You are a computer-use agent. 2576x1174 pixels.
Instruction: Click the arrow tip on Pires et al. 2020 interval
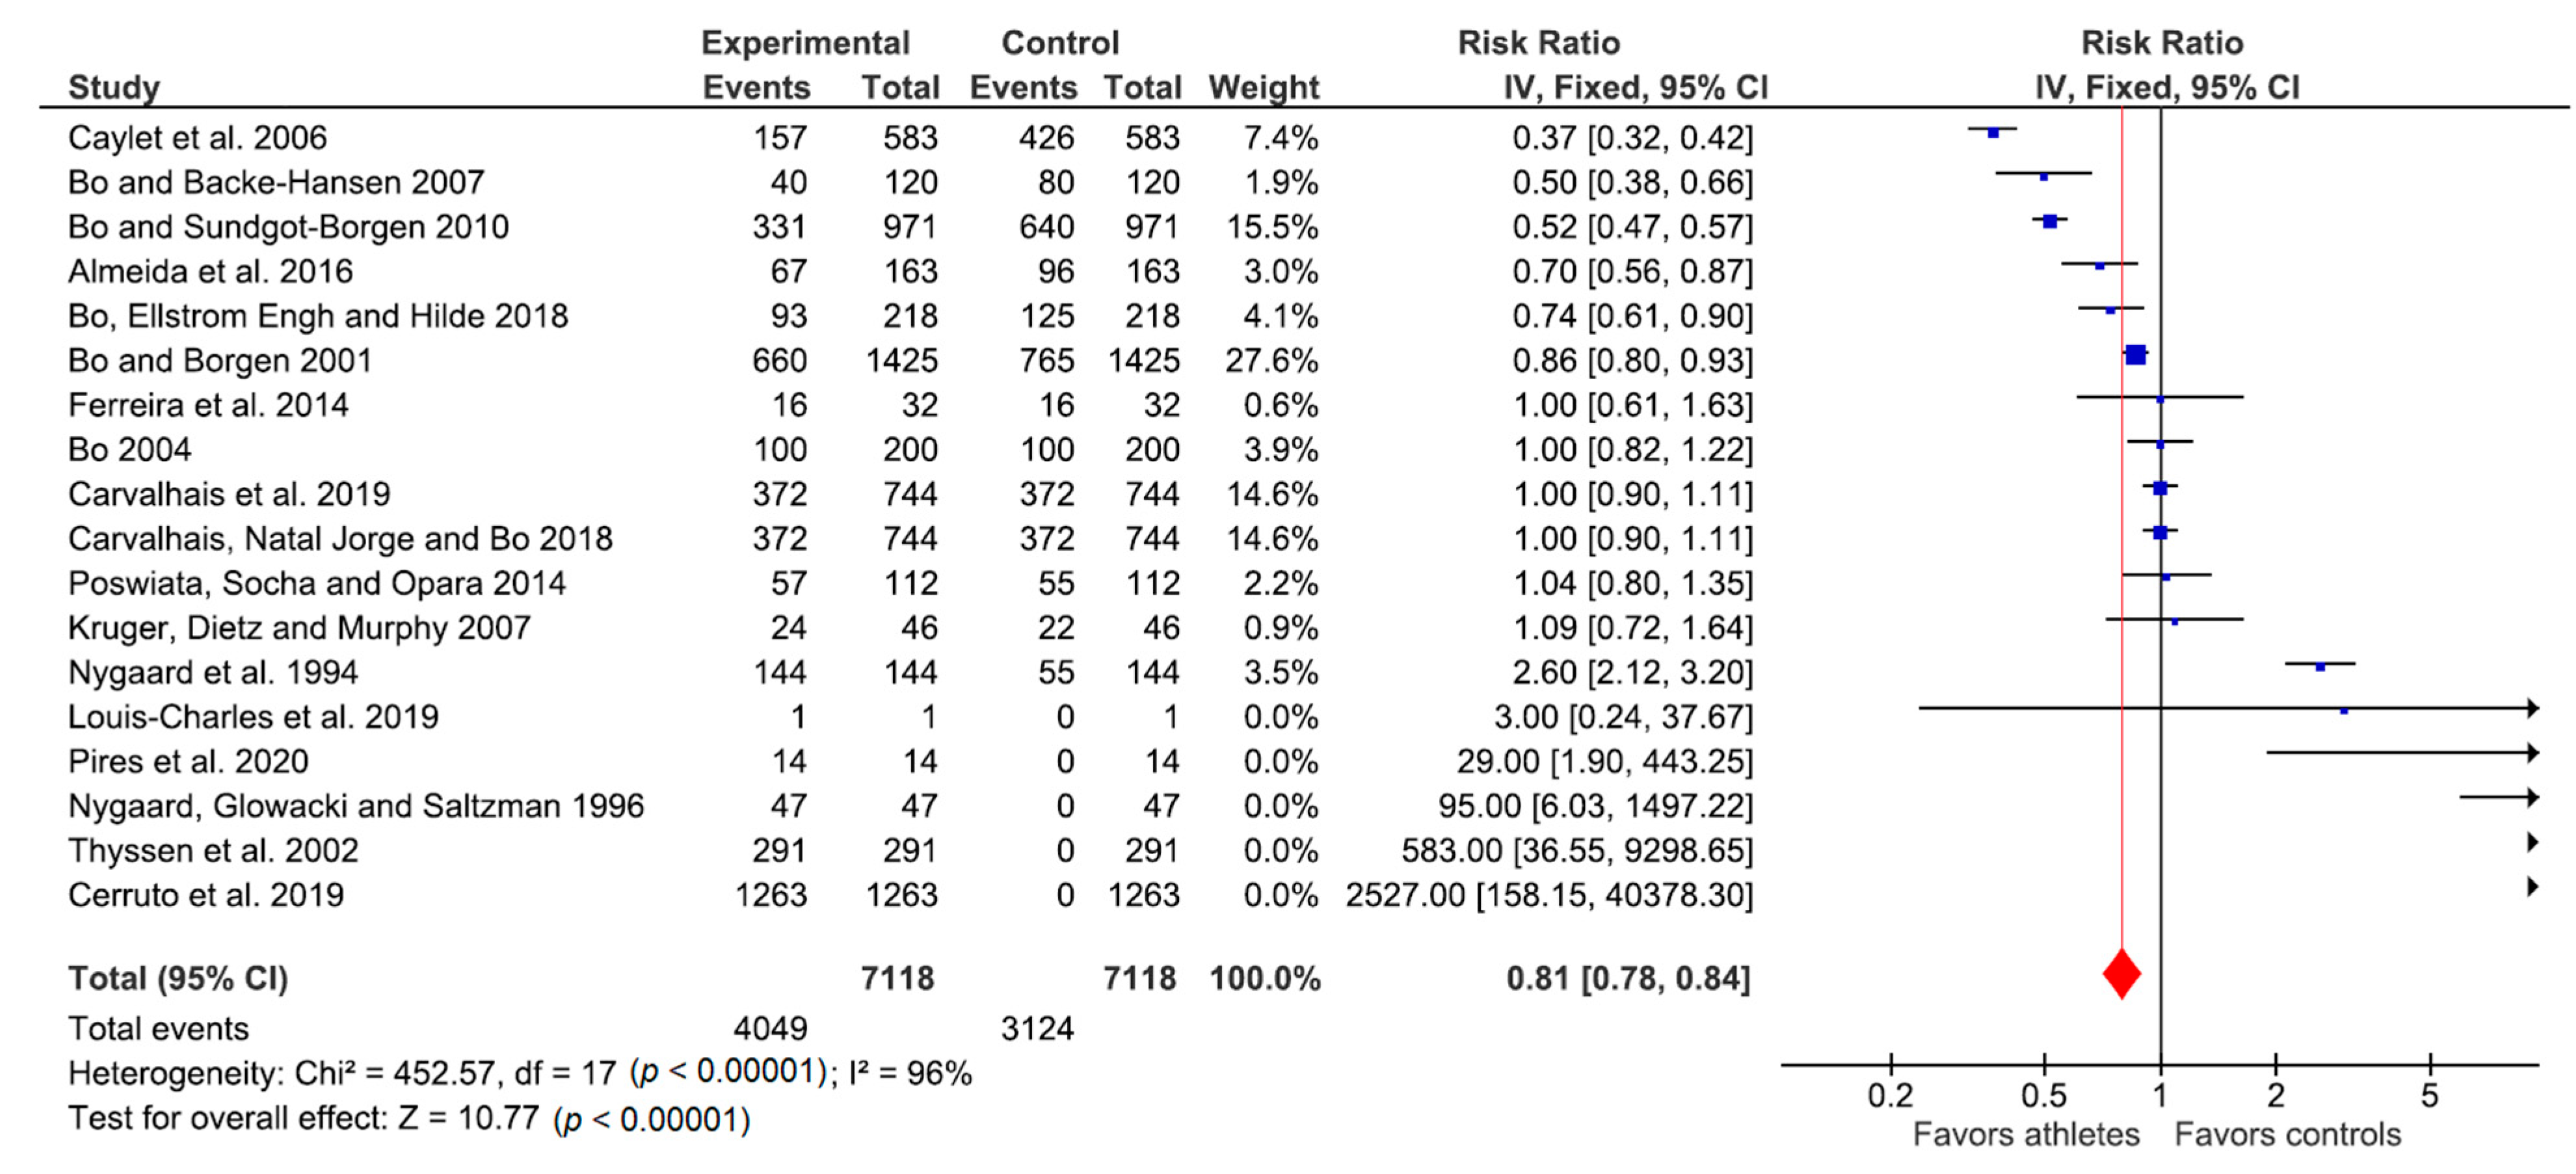(x=2532, y=752)
